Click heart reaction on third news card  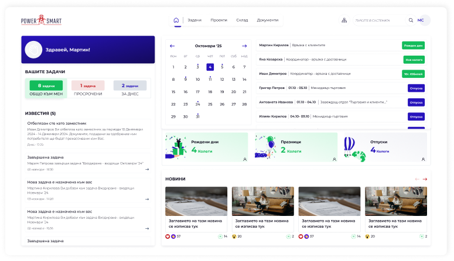click(301, 236)
